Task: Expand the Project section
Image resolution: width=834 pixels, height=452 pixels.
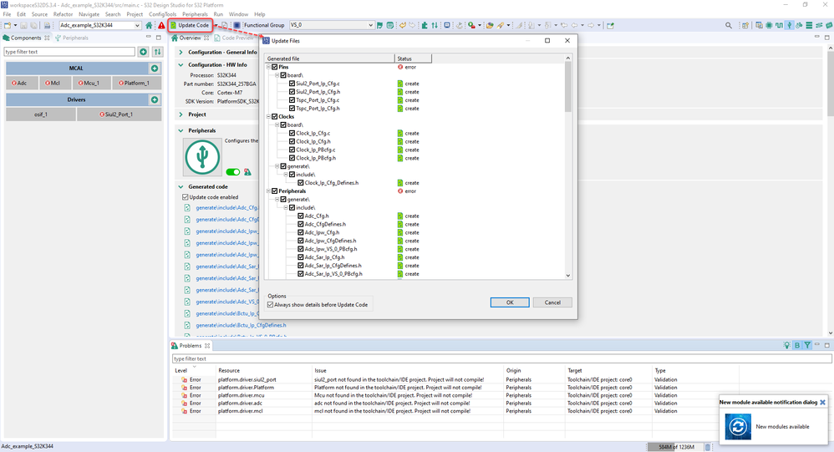Action: click(x=181, y=114)
